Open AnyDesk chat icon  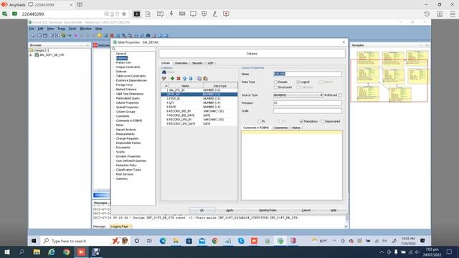point(160,14)
